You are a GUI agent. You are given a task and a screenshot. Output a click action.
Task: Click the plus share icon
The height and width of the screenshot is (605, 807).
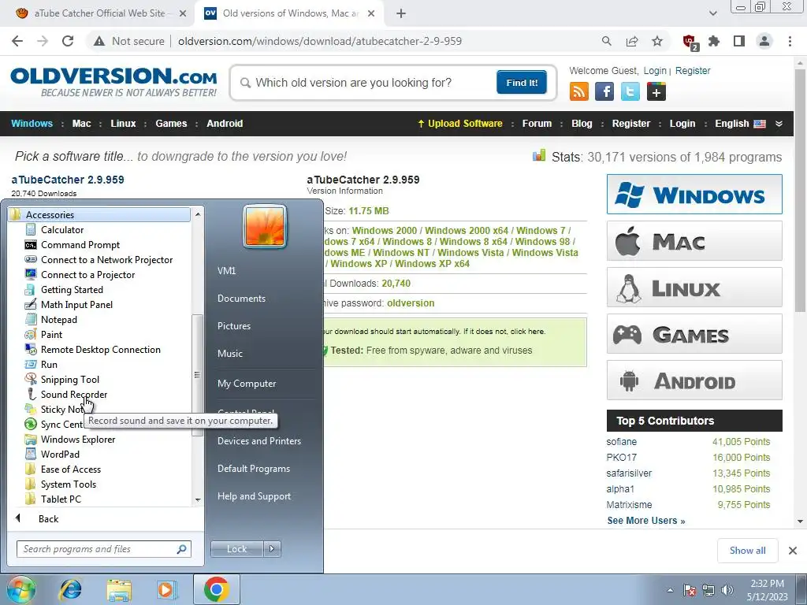[656, 91]
